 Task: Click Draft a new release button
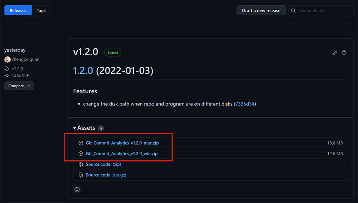tap(261, 10)
